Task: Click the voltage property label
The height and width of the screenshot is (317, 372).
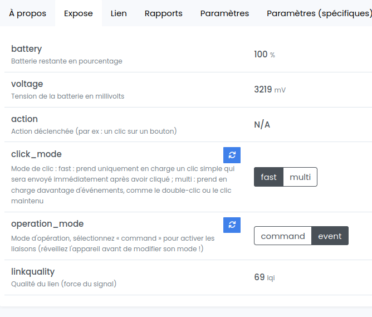Action: tap(27, 84)
